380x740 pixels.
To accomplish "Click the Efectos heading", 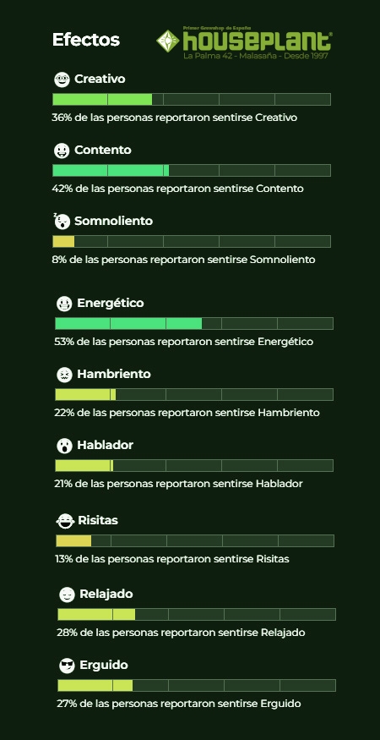I will click(86, 40).
